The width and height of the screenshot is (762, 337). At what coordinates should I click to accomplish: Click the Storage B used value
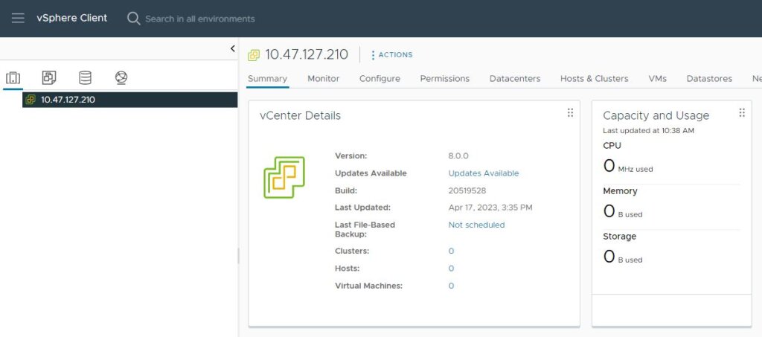pos(623,257)
